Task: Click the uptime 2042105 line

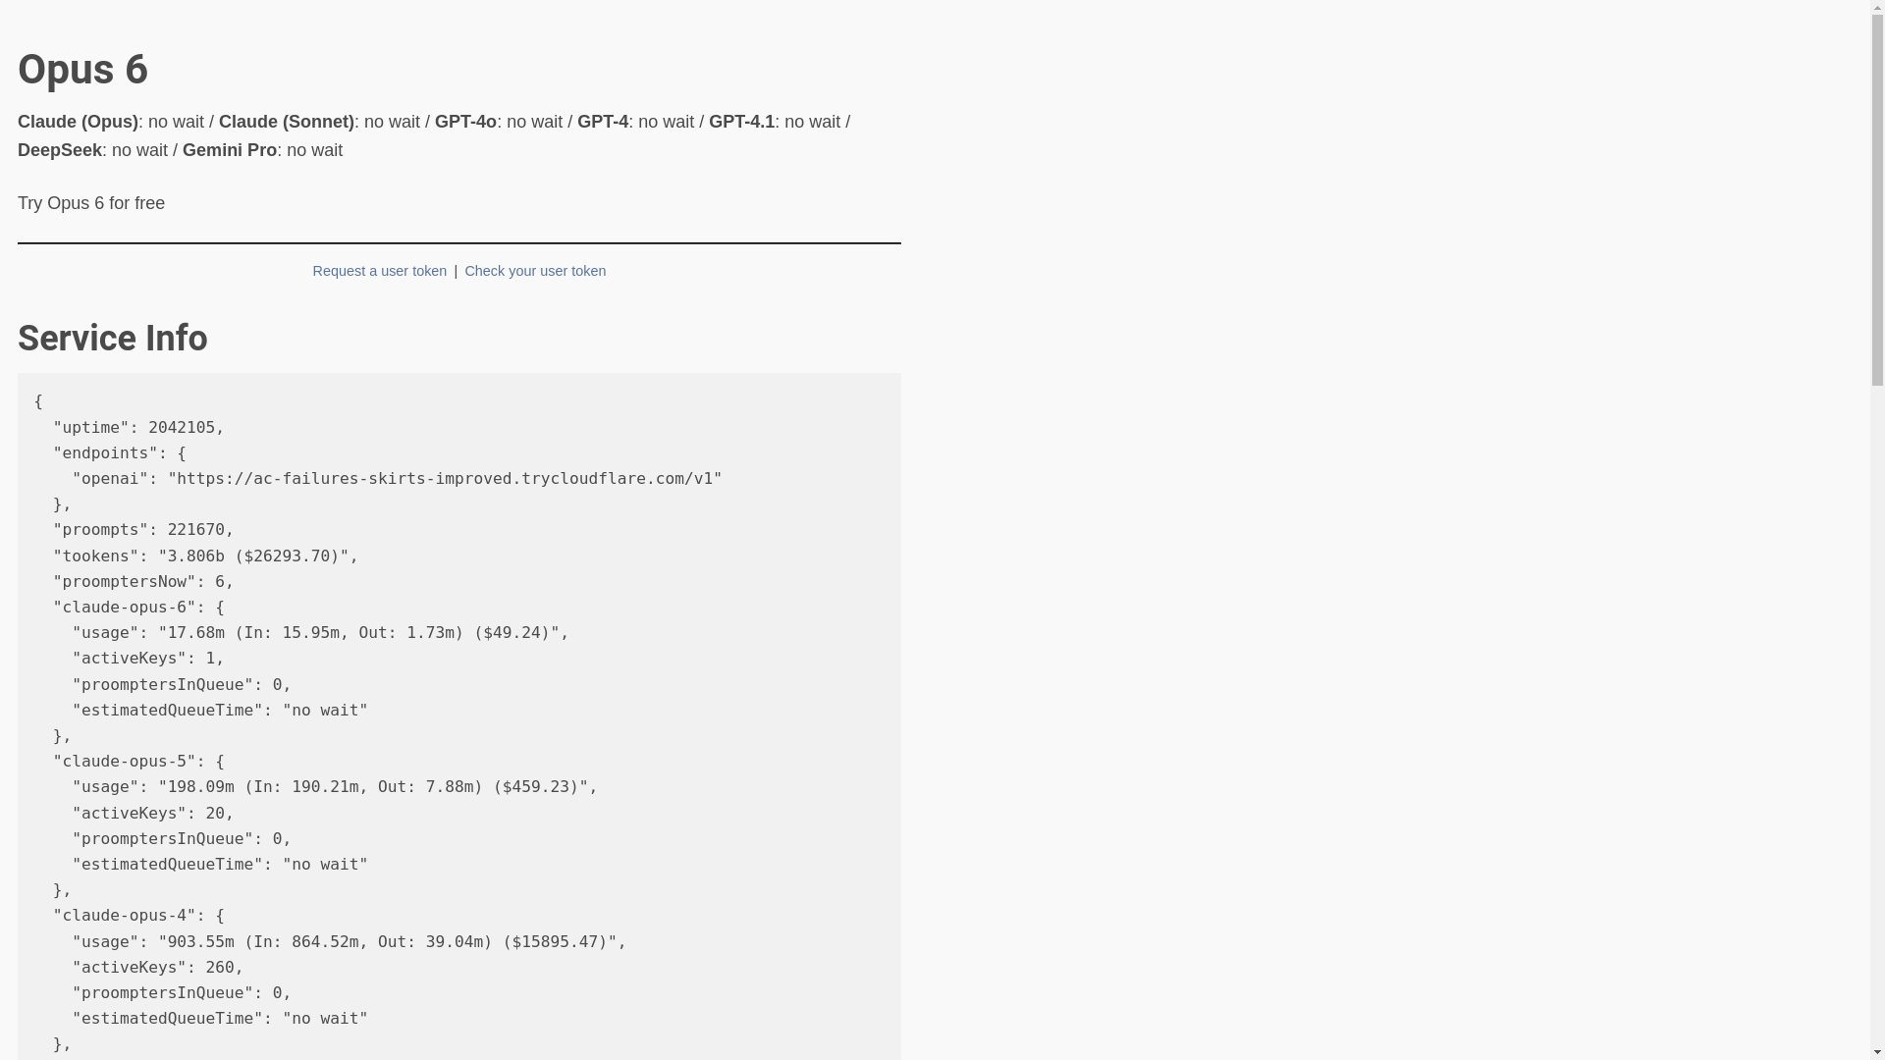Action: click(x=138, y=428)
